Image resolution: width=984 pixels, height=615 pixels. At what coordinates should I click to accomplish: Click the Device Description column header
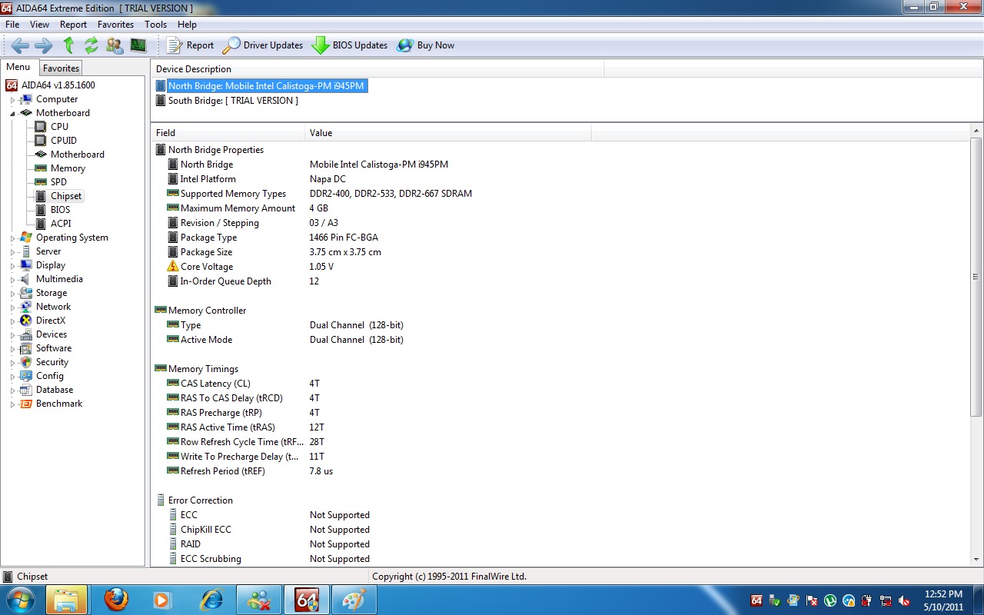377,69
